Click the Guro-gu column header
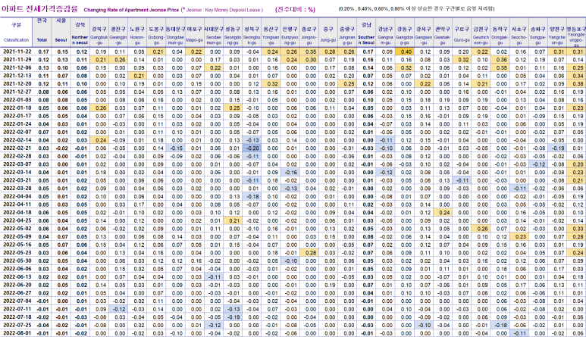 (462, 32)
